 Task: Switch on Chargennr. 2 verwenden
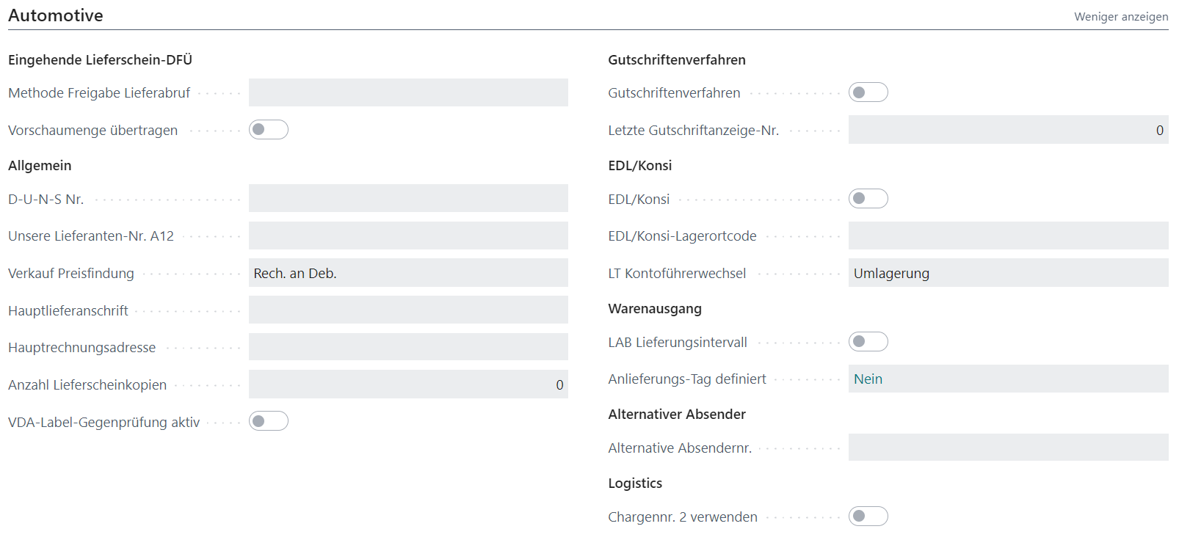click(868, 517)
